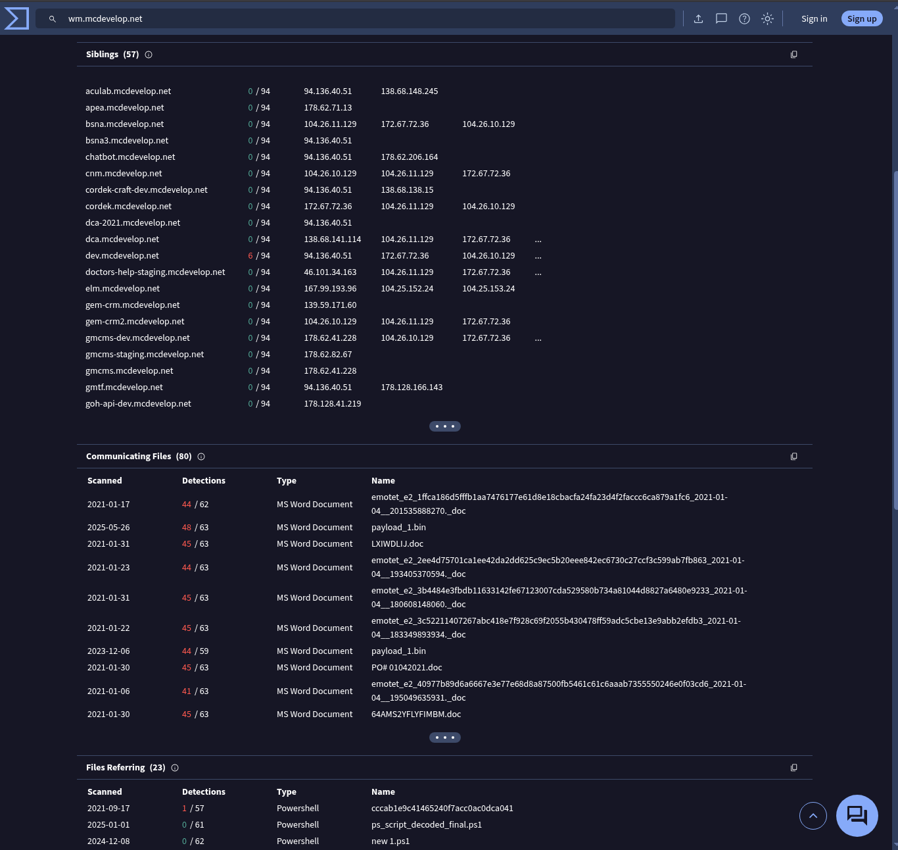Open the cccab1e9c41465240f7acc0ac0dca041 Powershell file
This screenshot has width=898, height=850.
[x=442, y=809]
